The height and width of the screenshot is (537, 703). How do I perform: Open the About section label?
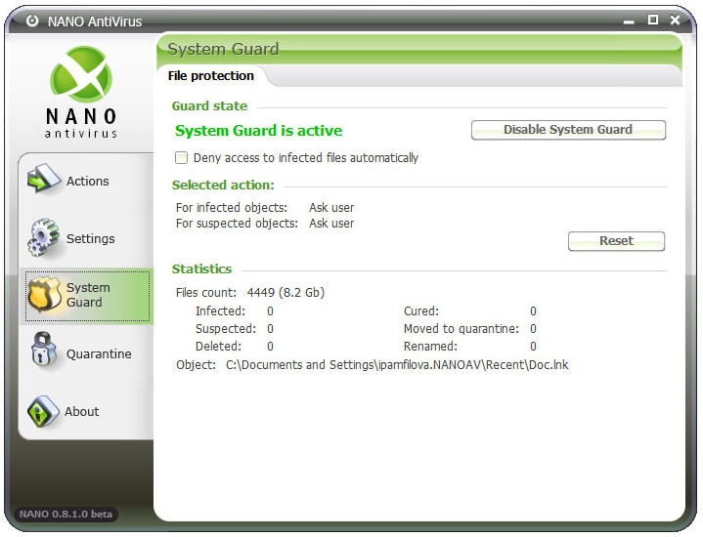click(x=81, y=411)
